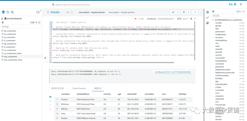Open the 作业 jobs link
Viewport: 247px width, 121px height.
click(x=232, y=4)
